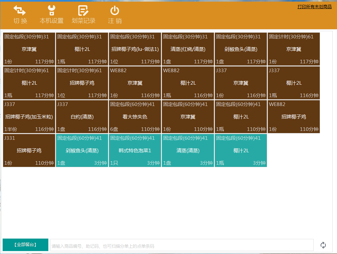Open the 划菜记录 records icon
The height and width of the screenshot is (254, 337).
tap(83, 11)
